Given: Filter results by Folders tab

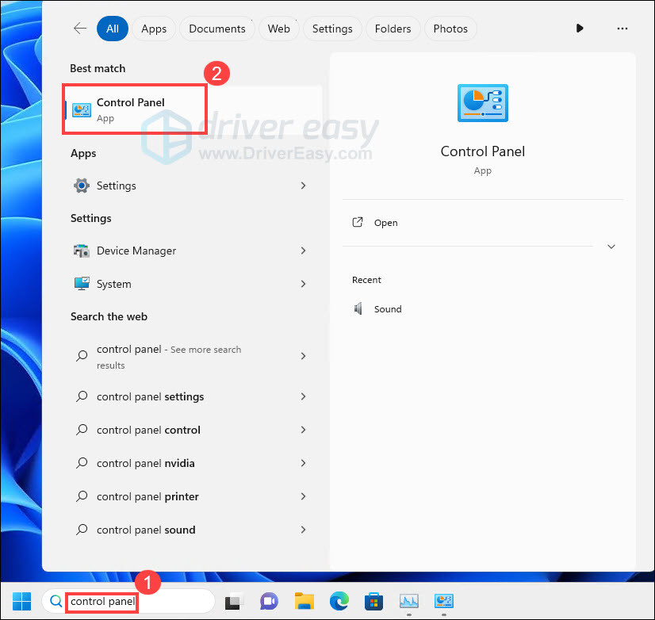Looking at the screenshot, I should click(393, 29).
